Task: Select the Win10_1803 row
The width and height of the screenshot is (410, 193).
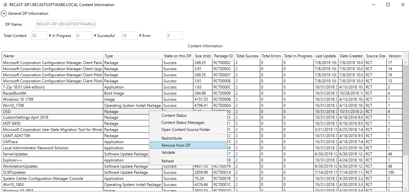Action: click(202, 185)
